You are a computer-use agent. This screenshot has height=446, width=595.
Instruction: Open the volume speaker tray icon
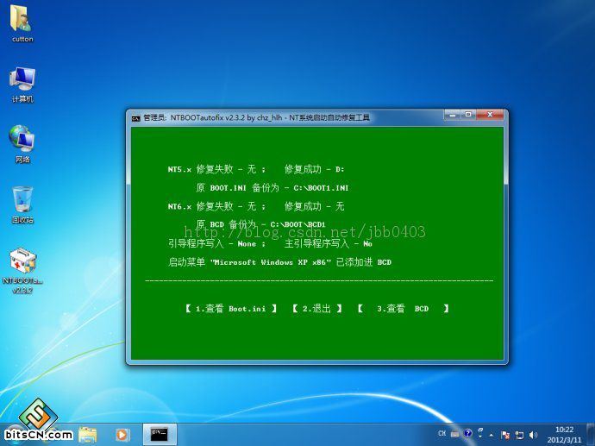coord(533,435)
